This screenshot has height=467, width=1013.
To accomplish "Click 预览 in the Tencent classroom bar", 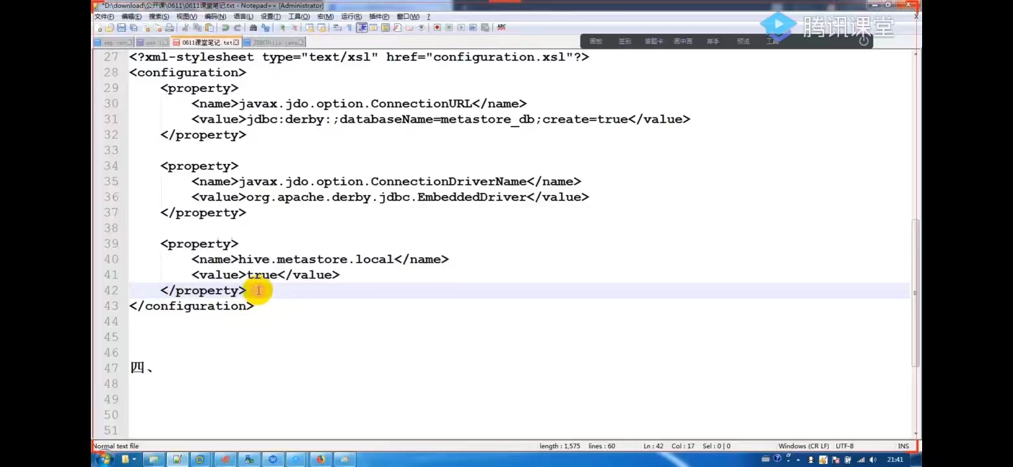I will tap(744, 42).
